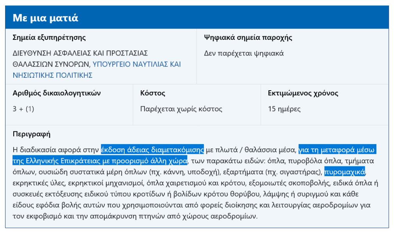
Task: Click the 'Με μια ματιά' header title
Action: click(x=45, y=18)
